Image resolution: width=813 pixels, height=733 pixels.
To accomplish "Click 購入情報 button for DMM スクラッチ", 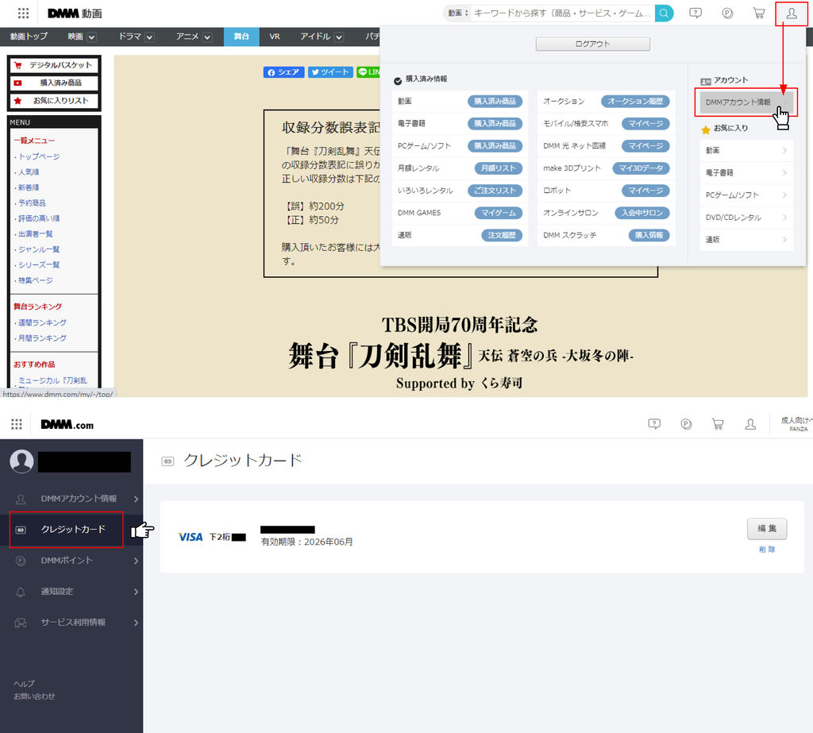I will tap(649, 235).
